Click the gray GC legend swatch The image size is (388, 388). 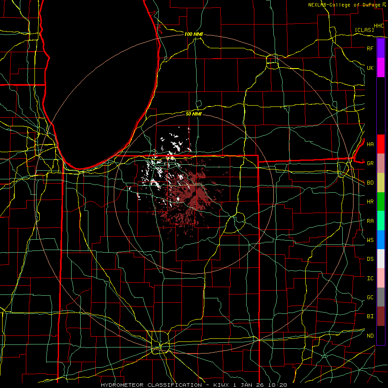[x=381, y=297]
